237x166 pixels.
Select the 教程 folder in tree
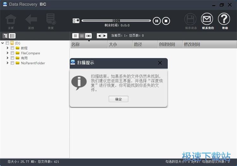24,48
